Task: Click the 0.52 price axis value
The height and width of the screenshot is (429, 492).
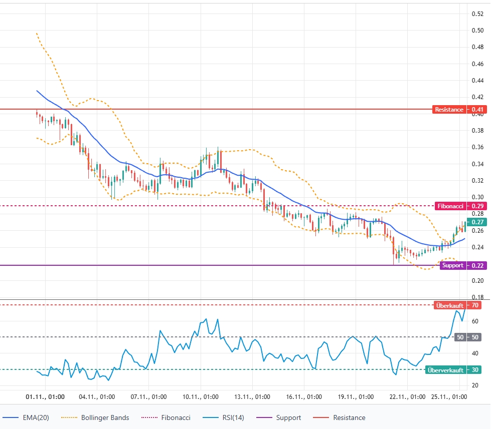Action: [477, 14]
